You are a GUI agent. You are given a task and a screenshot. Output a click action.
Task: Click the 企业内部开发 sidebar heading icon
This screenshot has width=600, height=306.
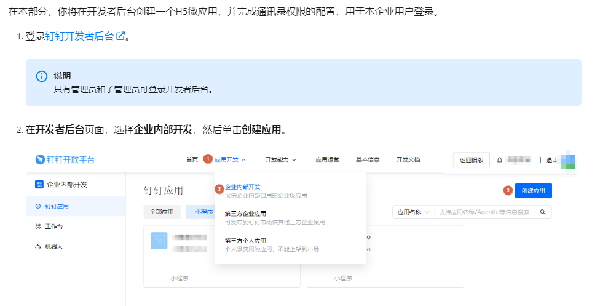click(x=39, y=185)
